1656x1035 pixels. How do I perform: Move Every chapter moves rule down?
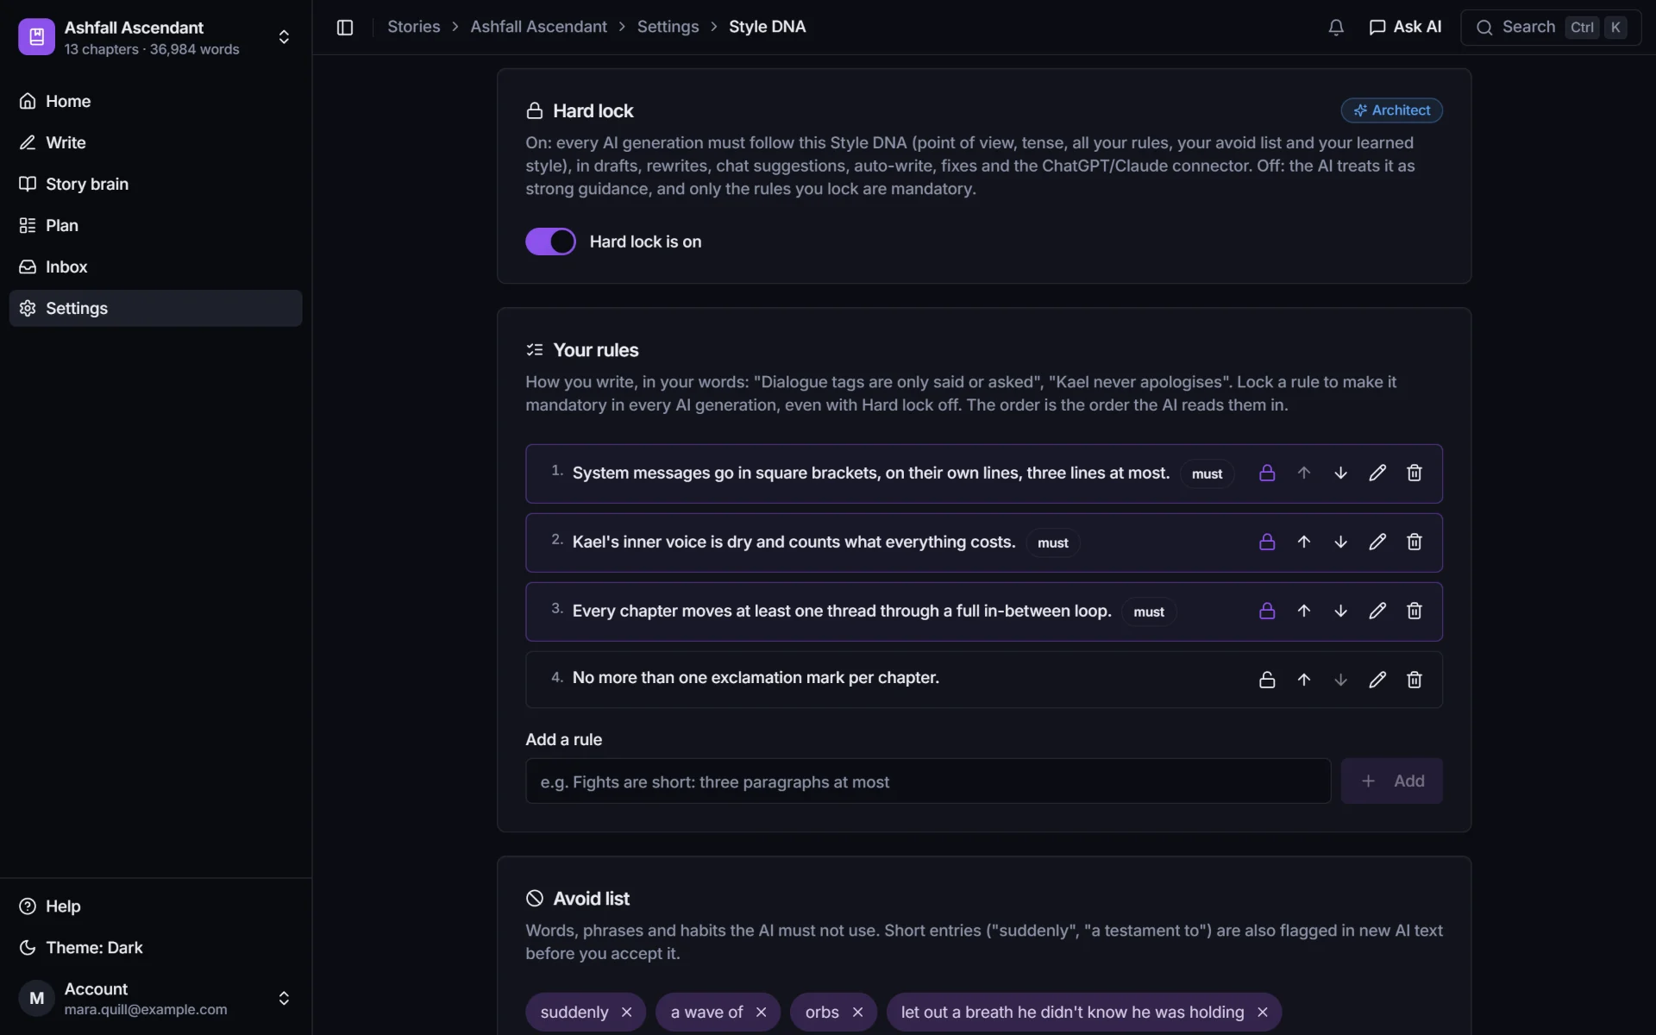click(1340, 611)
